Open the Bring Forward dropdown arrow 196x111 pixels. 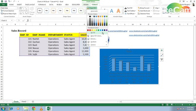151,8
